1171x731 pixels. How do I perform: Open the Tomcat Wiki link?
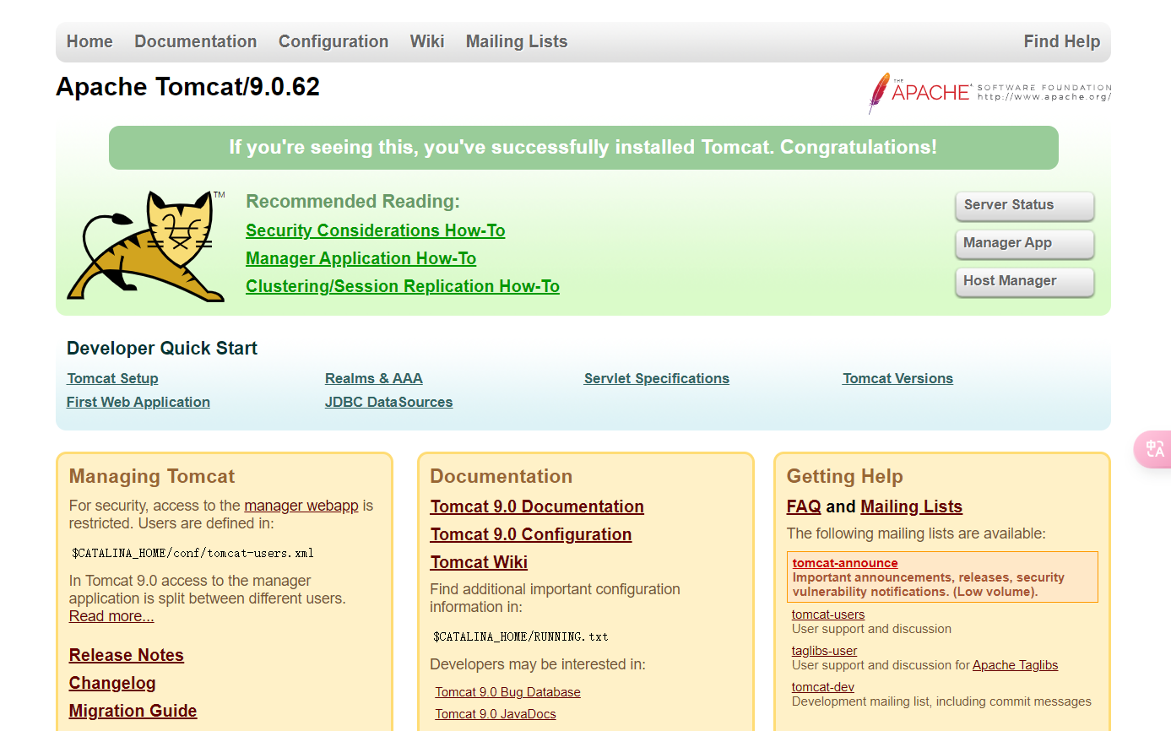point(479,562)
